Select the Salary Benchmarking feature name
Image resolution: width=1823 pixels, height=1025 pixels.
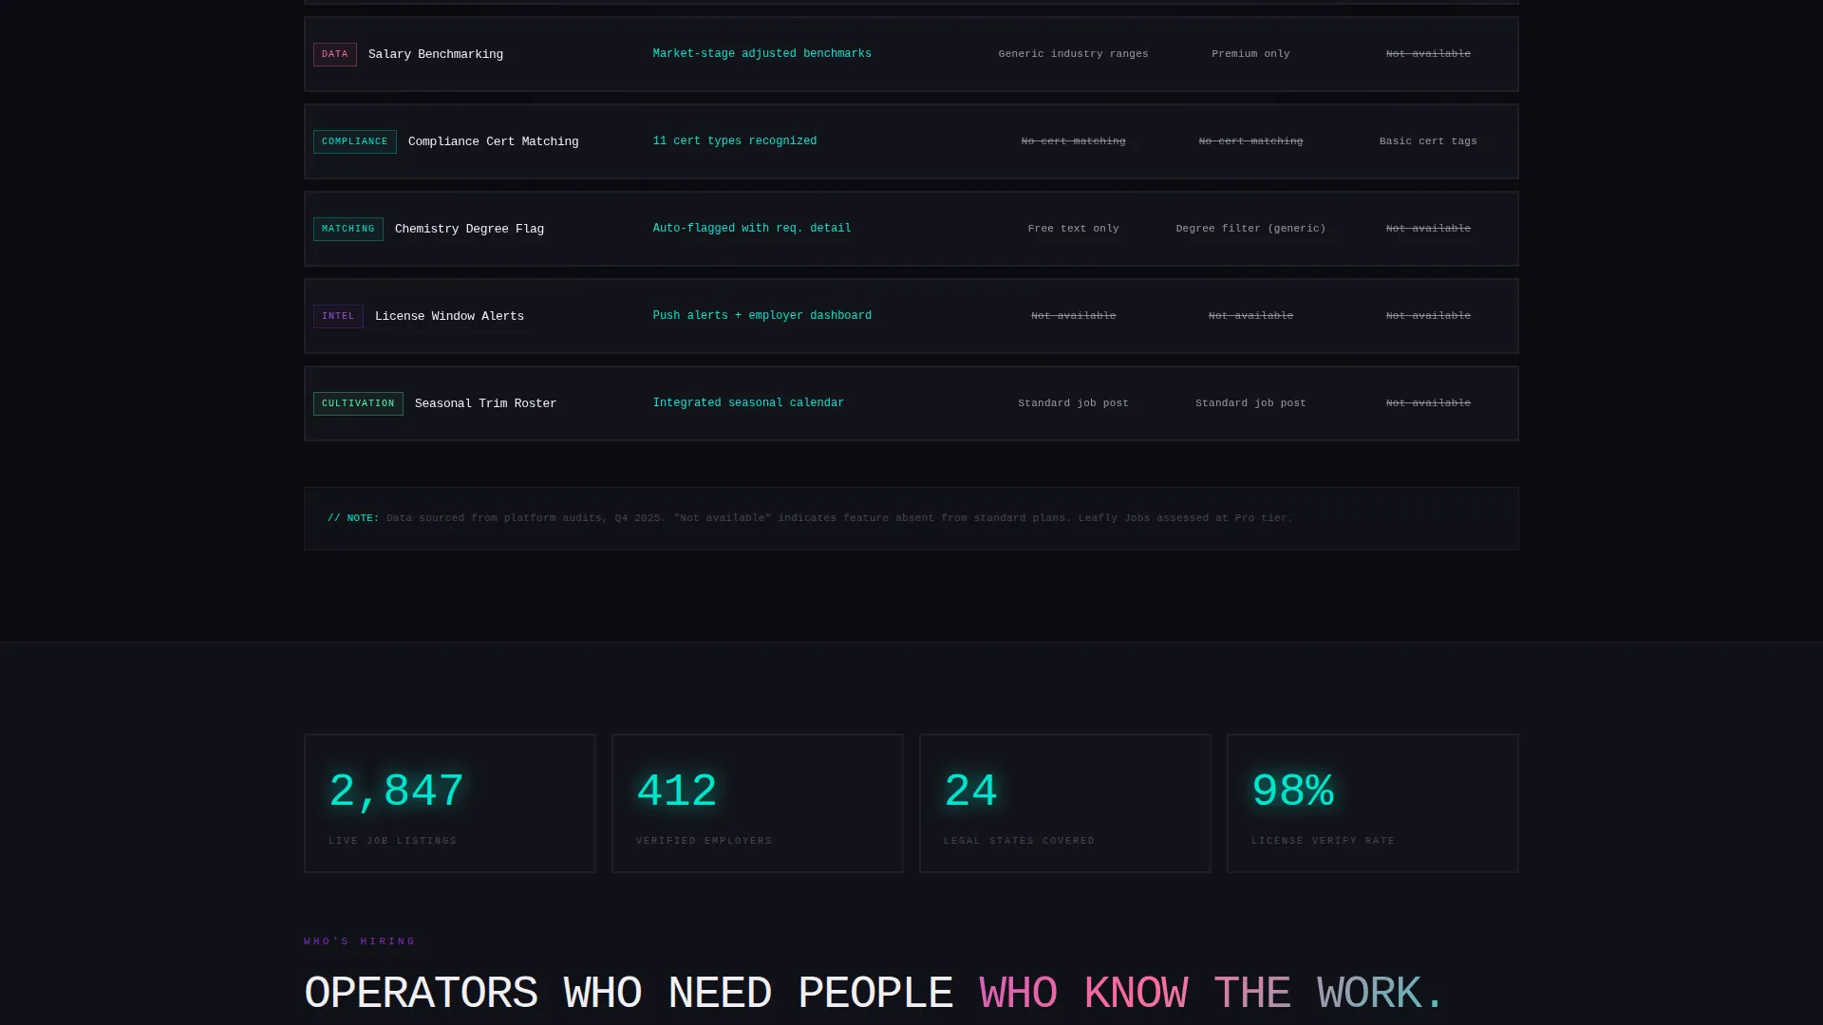[x=436, y=54]
